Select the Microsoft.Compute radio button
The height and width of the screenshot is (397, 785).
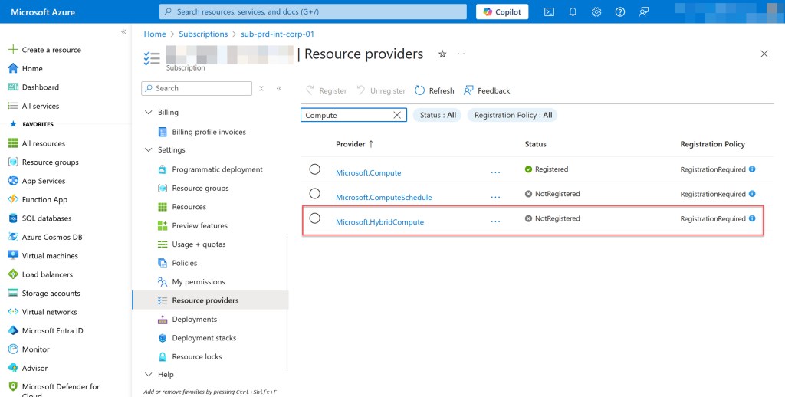314,169
